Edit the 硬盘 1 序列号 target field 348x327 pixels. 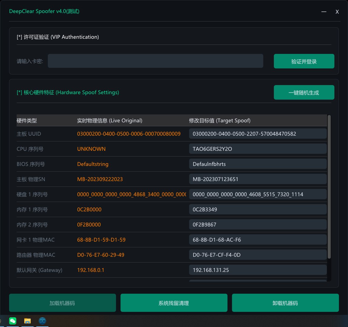pyautogui.click(x=258, y=194)
